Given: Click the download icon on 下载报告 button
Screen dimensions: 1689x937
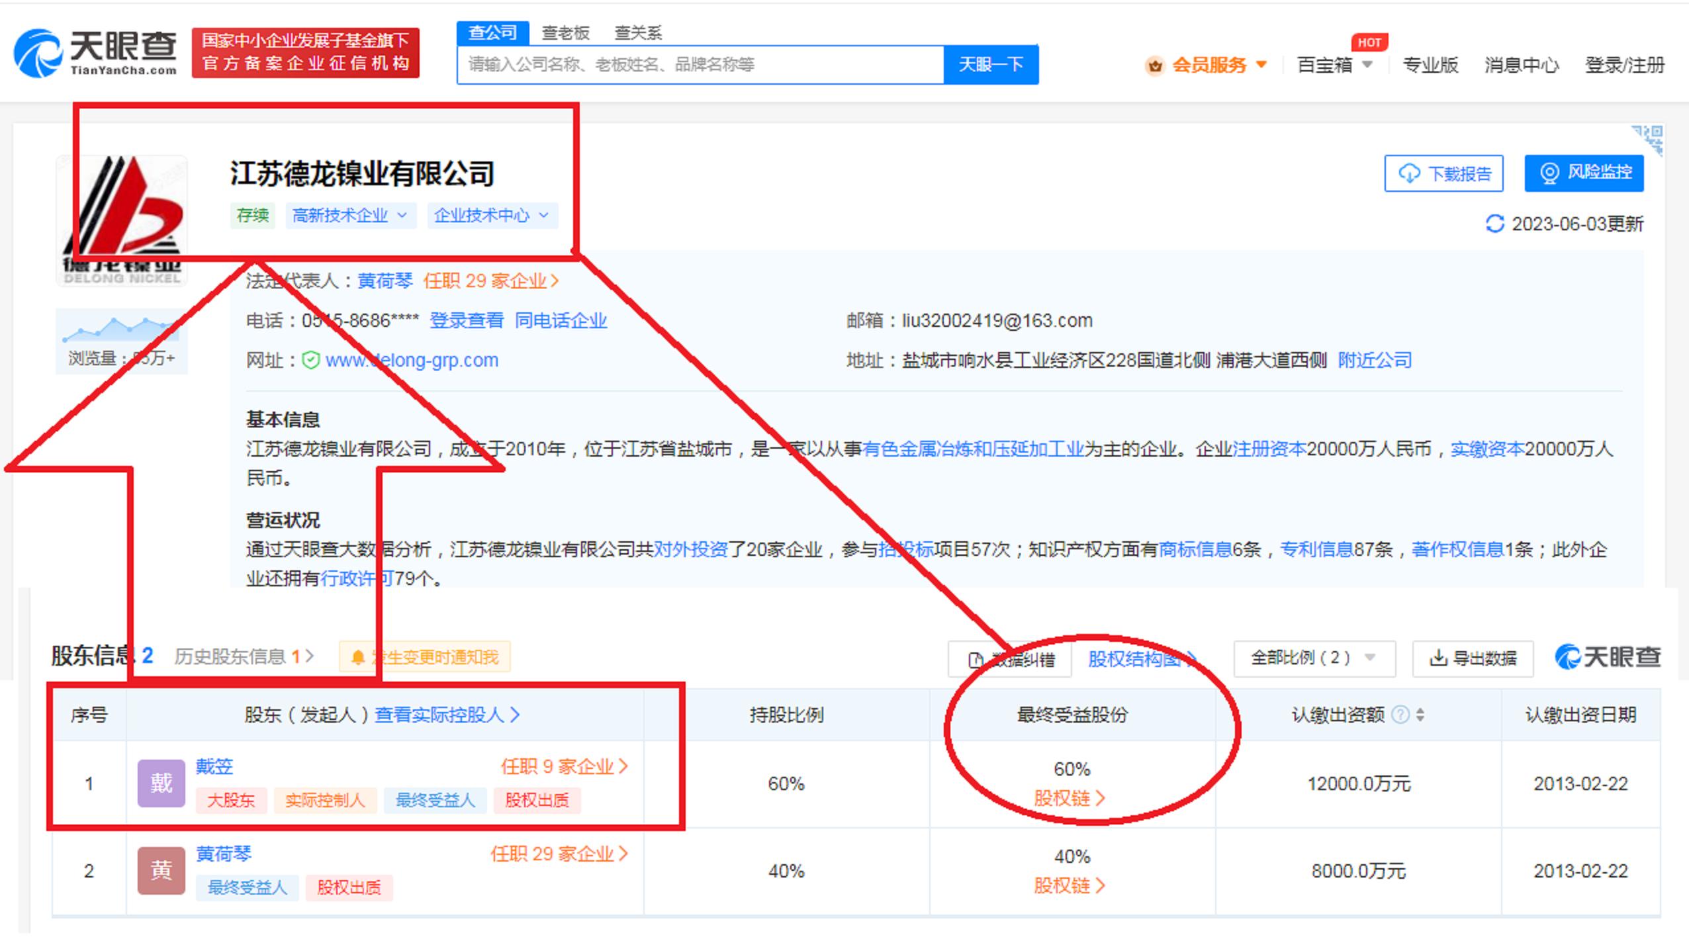Looking at the screenshot, I should [x=1410, y=173].
